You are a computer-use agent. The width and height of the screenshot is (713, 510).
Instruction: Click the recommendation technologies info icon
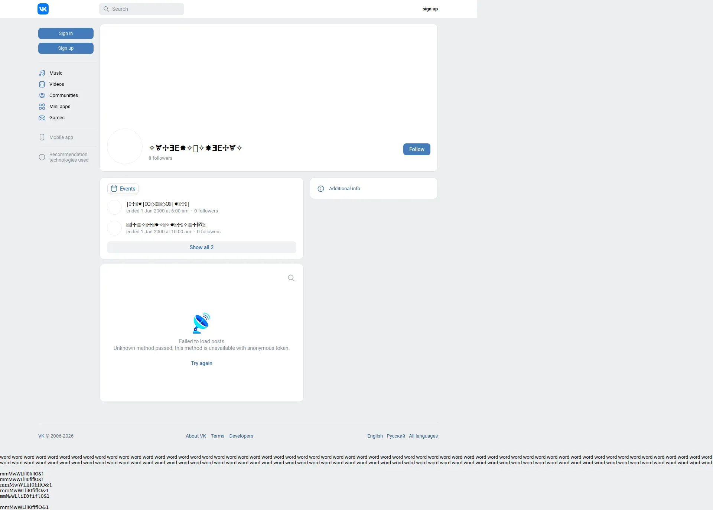(x=42, y=157)
